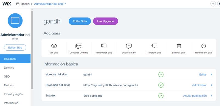Click the large gandhi page title
Viewport: 220px width, 106px height.
point(52,21)
